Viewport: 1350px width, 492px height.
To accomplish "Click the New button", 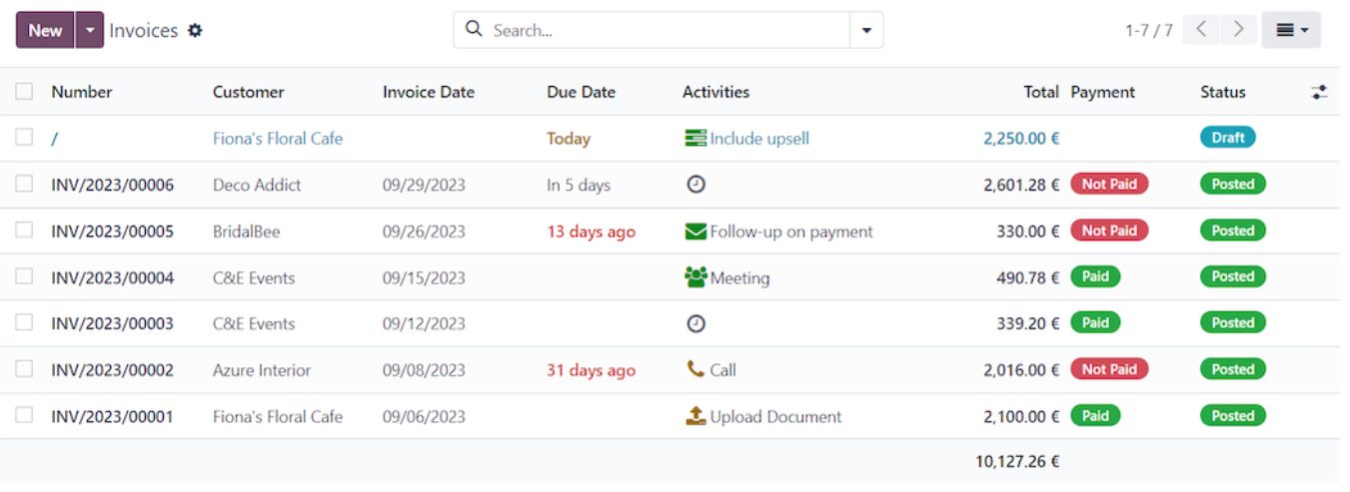I will coord(45,30).
